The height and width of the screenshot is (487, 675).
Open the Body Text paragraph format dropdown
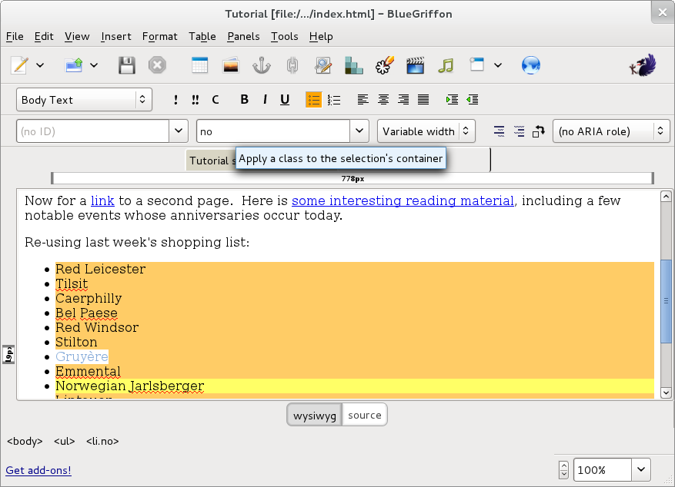(x=84, y=100)
